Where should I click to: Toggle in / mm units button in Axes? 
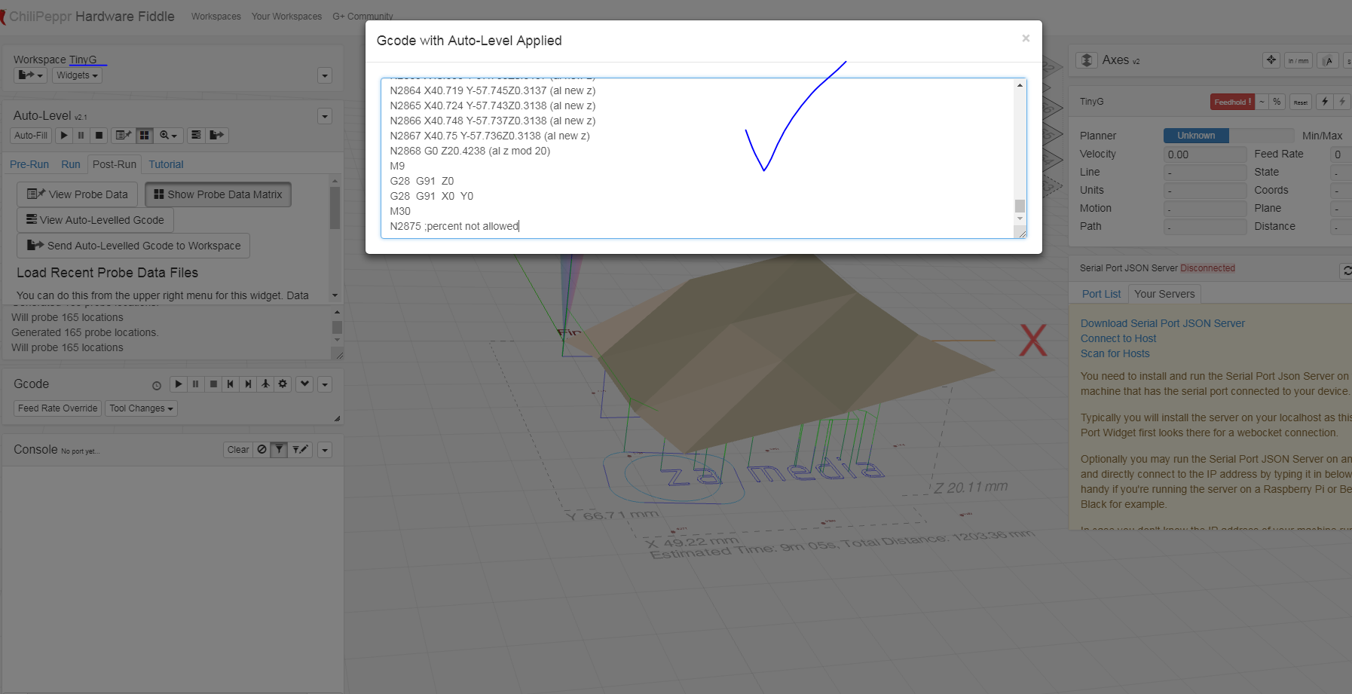pos(1298,60)
